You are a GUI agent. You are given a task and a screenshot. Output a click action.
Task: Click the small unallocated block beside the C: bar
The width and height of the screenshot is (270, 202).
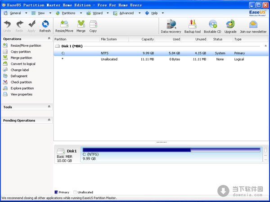[x=265, y=154]
